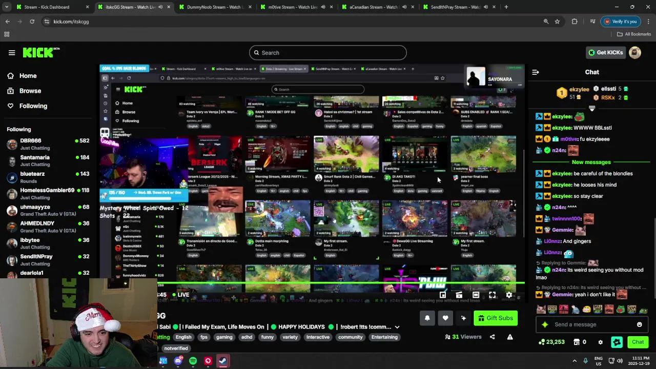Screen dimensions: 656x369
Task: Open the chat shop storefront icon
Action: [577, 342]
